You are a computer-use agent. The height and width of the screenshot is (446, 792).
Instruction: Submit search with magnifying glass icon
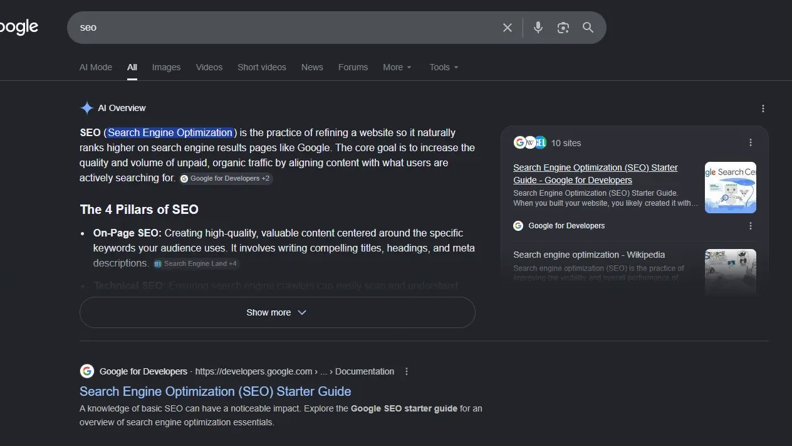click(x=588, y=28)
